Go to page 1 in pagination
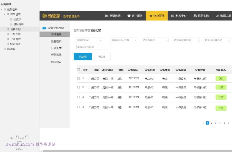Image resolution: width=232 pixels, height=152 pixels. point(207,123)
